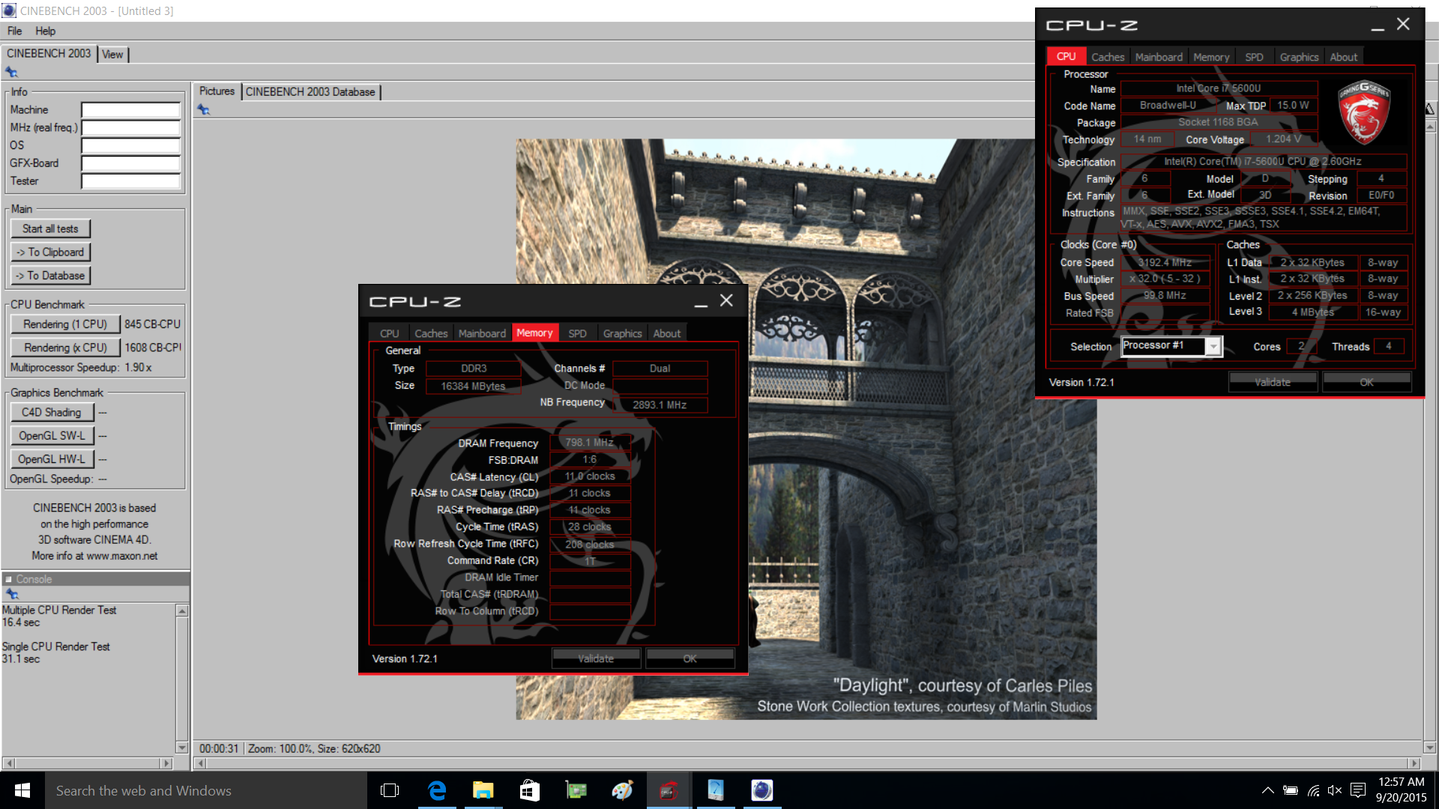Click the Tester input field

130,181
